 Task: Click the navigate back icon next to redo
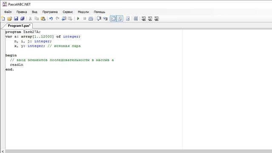(x=64, y=19)
